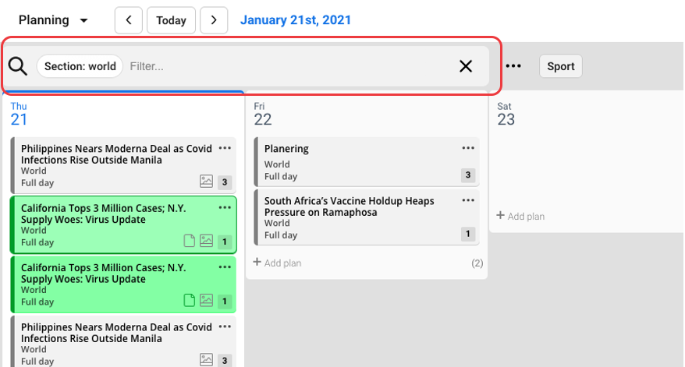Viewport: 685px width, 367px height.
Task: Type in the Filter... field
Action: point(289,66)
